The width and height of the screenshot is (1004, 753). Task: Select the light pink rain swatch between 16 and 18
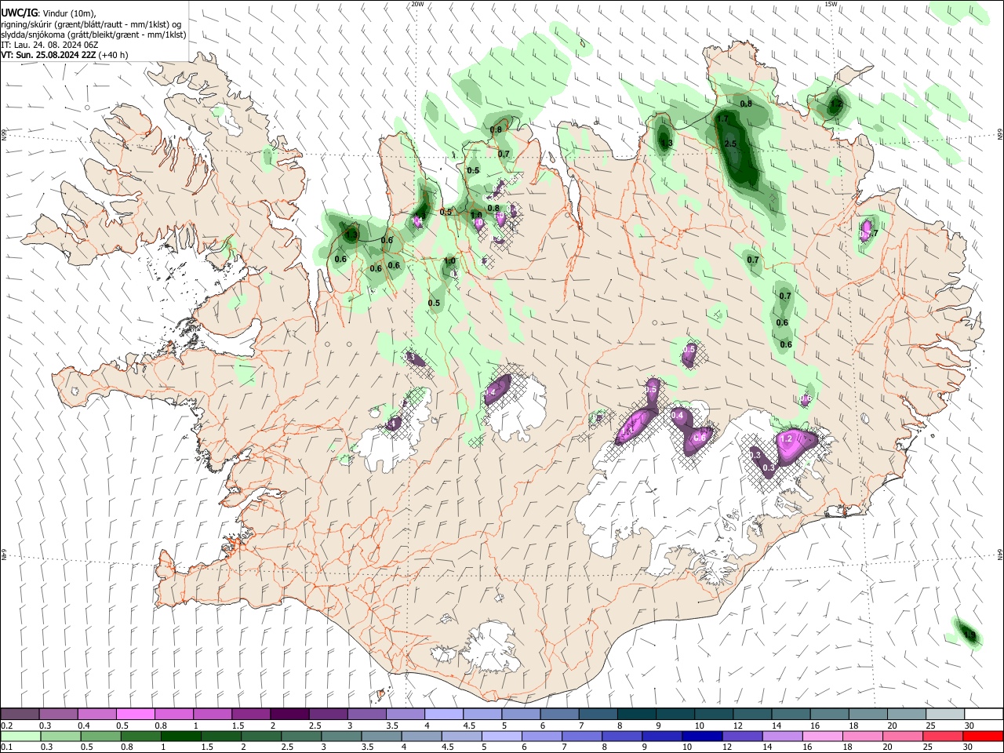[x=824, y=736]
